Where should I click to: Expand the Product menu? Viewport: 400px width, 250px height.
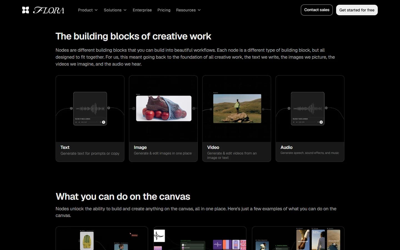point(88,10)
